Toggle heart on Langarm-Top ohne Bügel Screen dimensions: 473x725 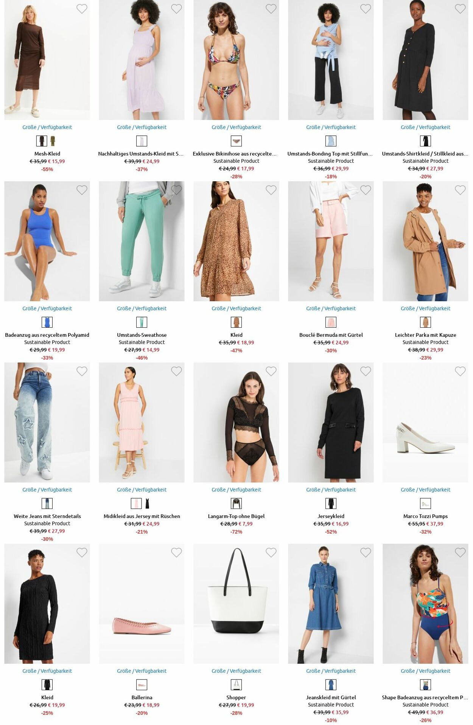[x=271, y=371]
